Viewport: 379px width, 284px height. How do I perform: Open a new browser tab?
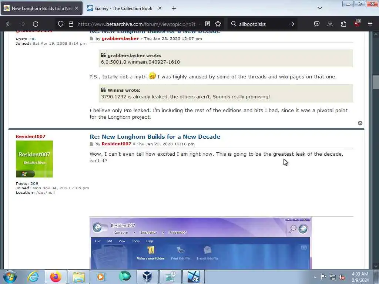(174, 9)
